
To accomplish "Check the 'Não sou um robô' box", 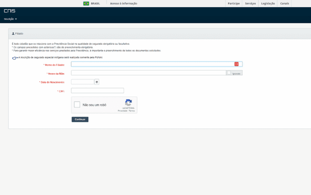I will click(77, 105).
